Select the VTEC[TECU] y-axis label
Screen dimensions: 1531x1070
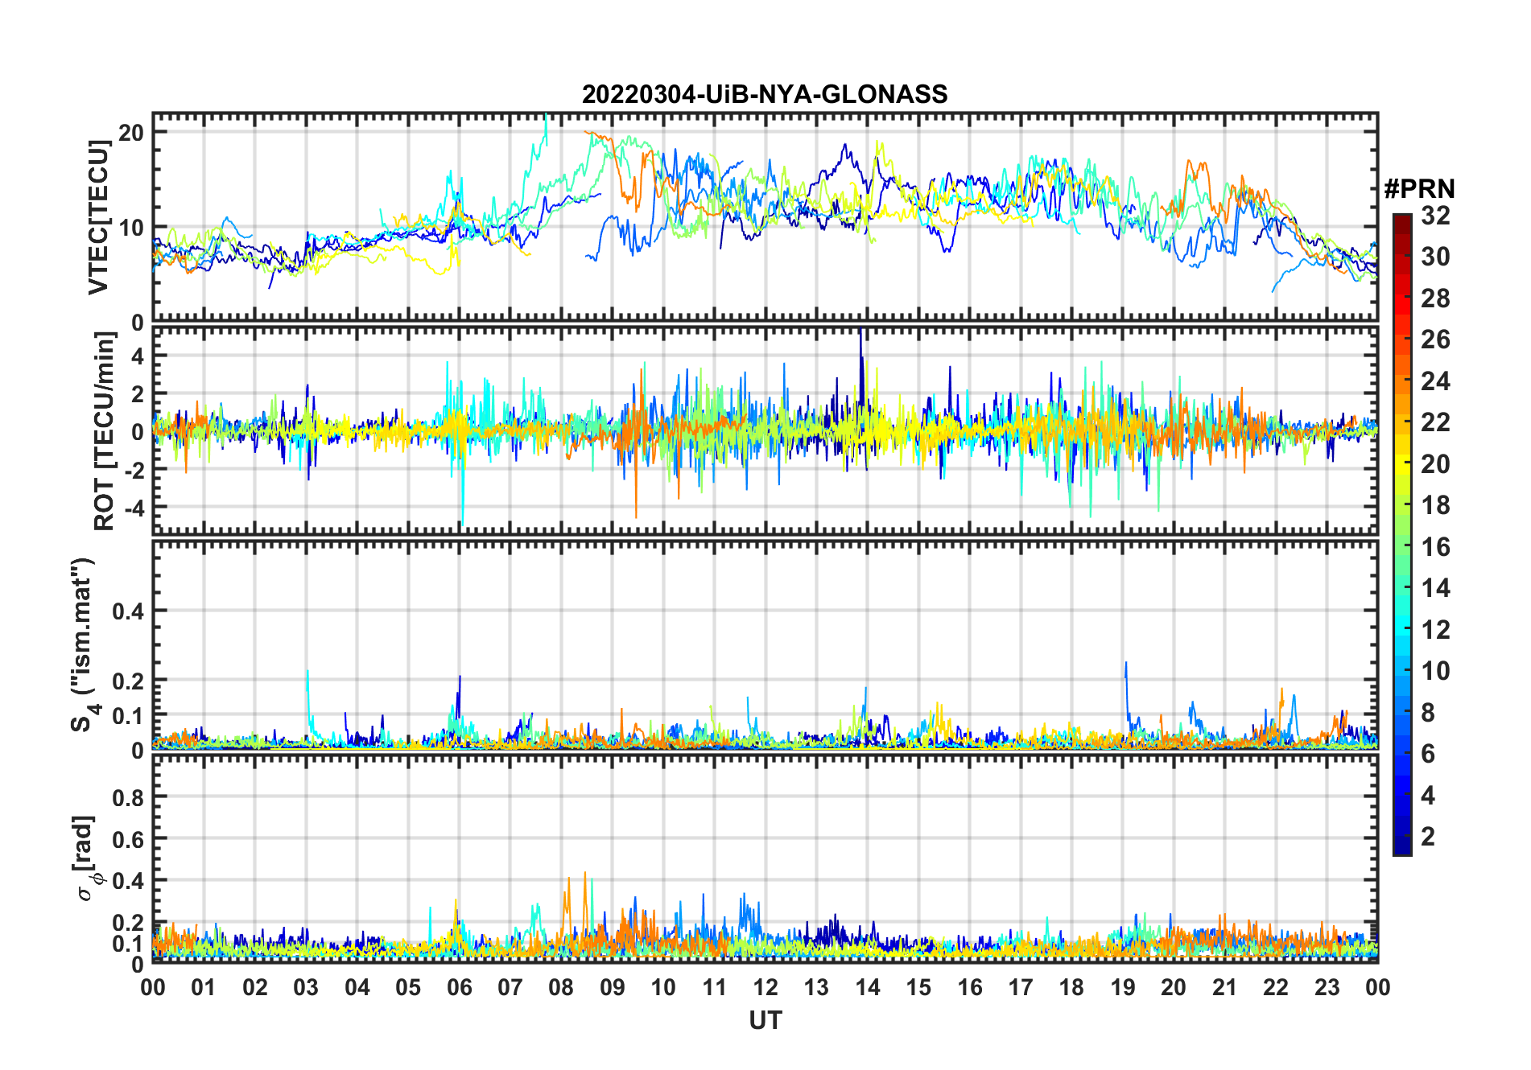point(98,217)
